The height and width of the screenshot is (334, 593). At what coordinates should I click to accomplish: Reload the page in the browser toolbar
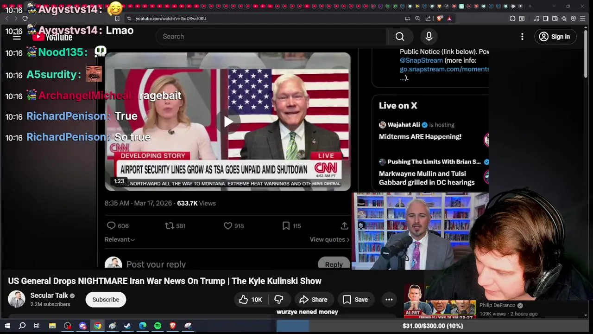(x=25, y=19)
